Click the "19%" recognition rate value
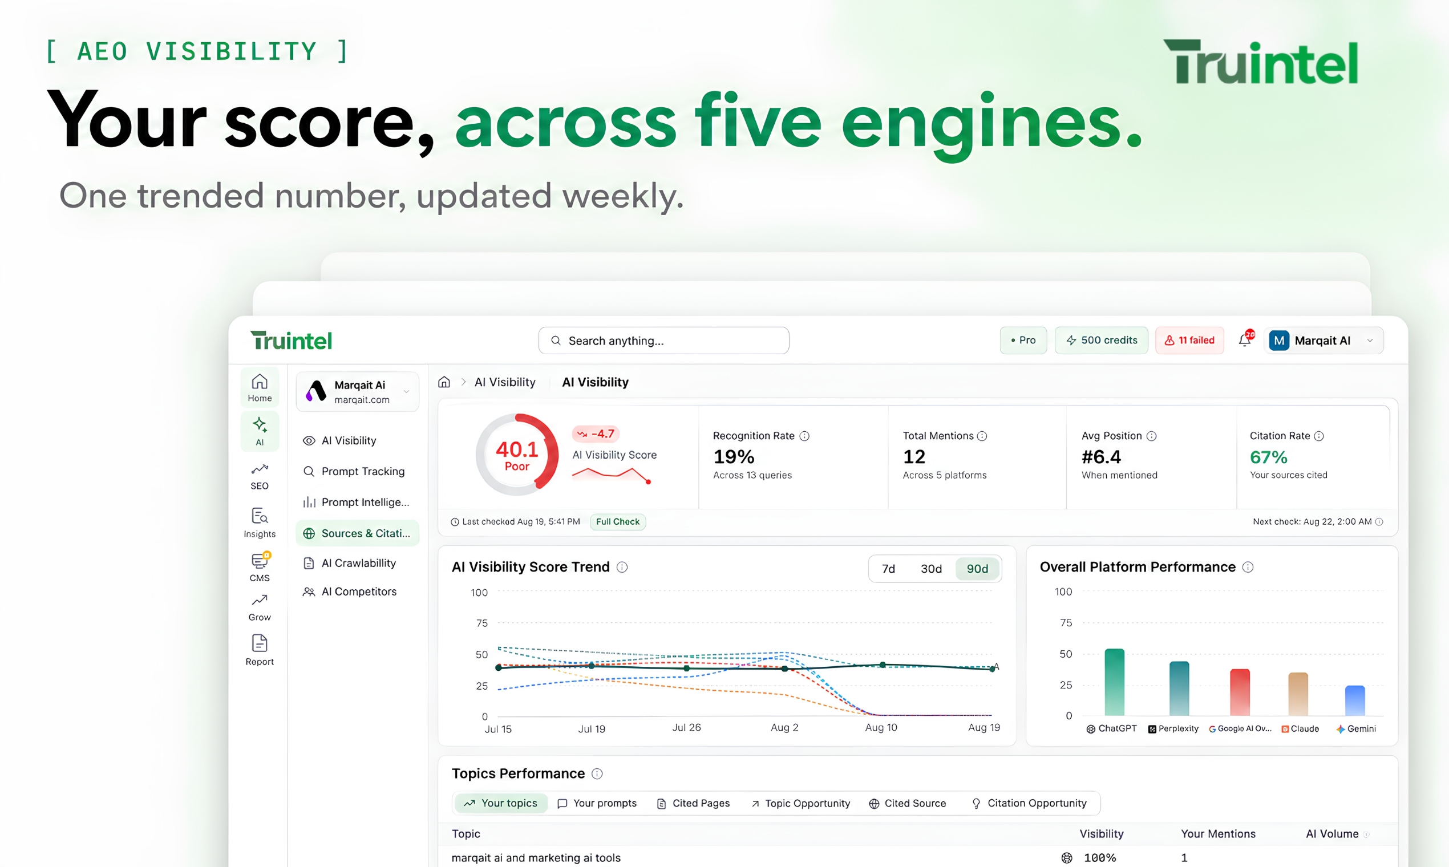1449x867 pixels. pyautogui.click(x=734, y=457)
